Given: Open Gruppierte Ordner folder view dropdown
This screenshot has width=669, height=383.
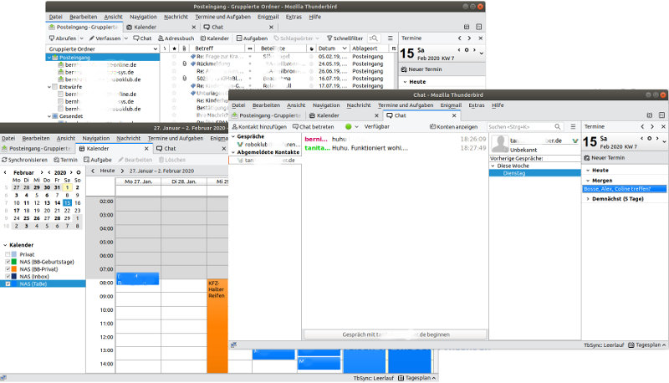Looking at the screenshot, I should (155, 49).
